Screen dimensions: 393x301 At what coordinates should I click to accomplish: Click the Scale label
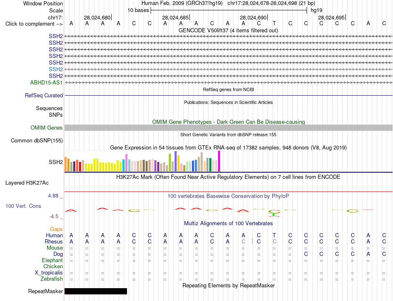(56, 10)
